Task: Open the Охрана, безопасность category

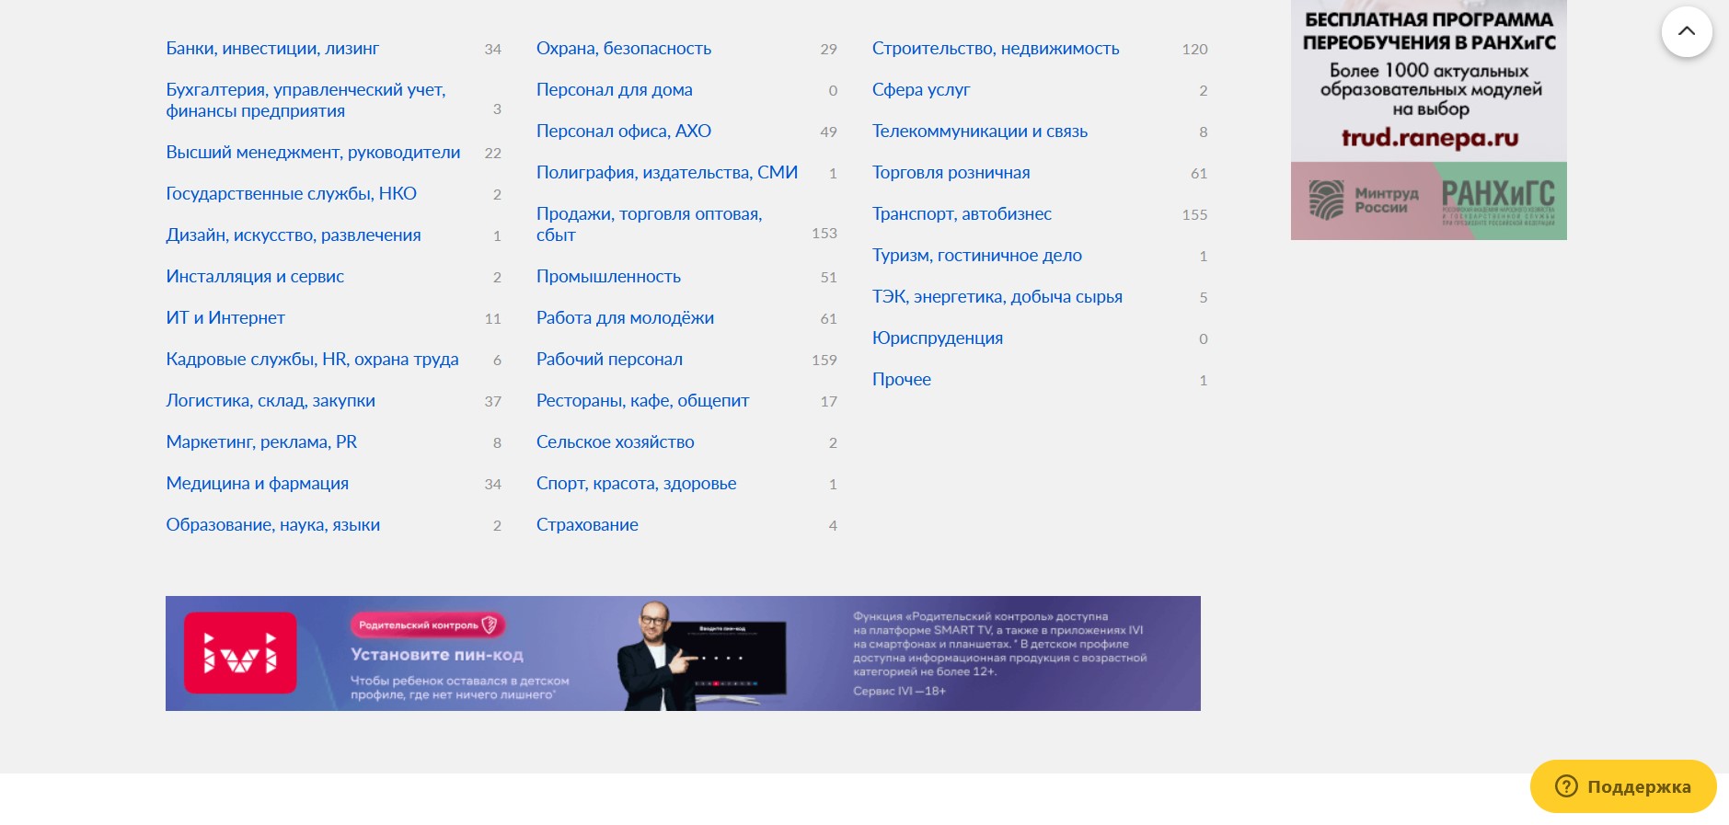Action: click(624, 49)
